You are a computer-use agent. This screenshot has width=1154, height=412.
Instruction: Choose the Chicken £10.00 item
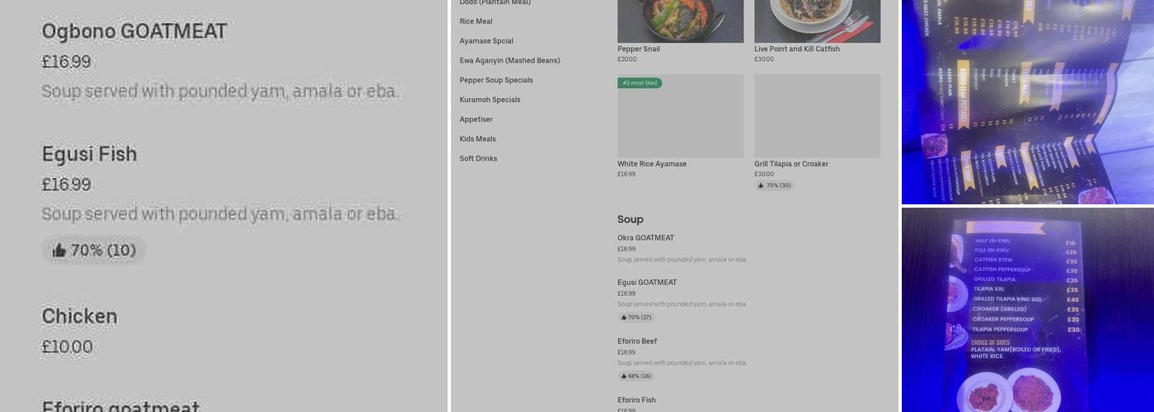tap(79, 316)
